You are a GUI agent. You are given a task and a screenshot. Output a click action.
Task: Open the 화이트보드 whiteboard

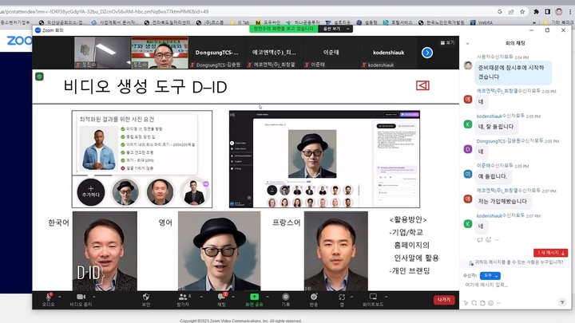[373, 300]
